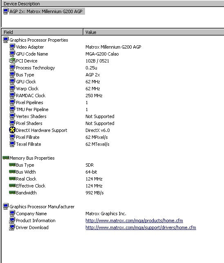Screen dimensions: 224x263
Task: Click the value 102B / 0521
Action: 97,61
